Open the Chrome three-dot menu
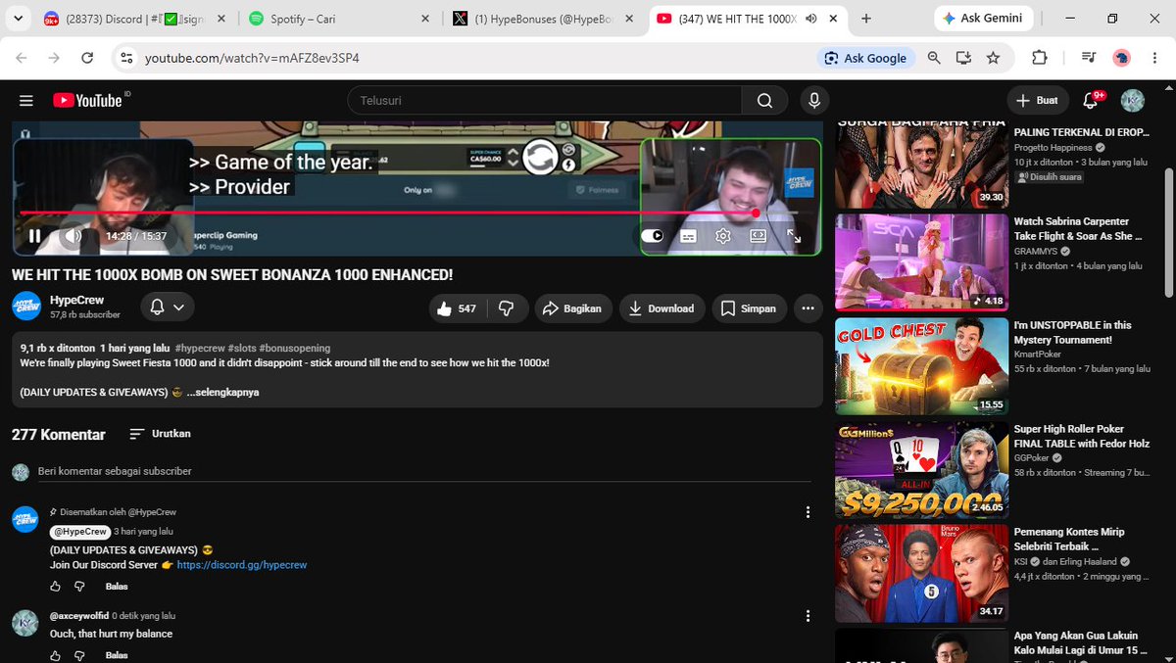 (x=1155, y=58)
